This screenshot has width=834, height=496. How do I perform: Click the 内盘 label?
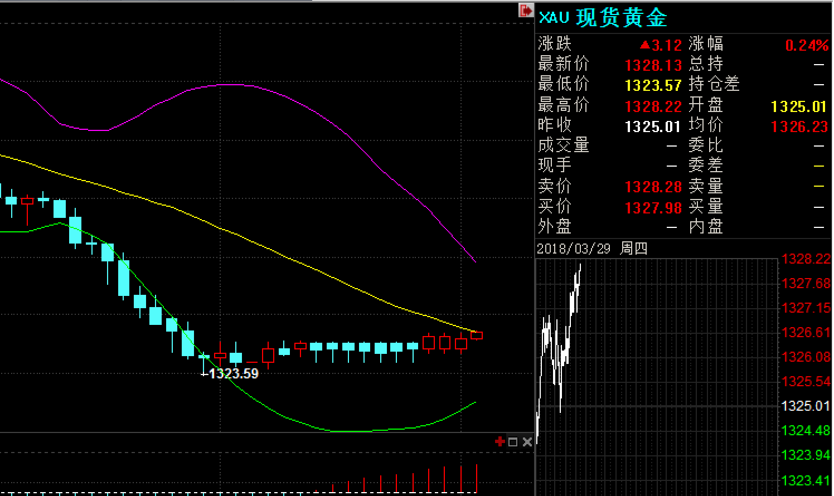[706, 226]
